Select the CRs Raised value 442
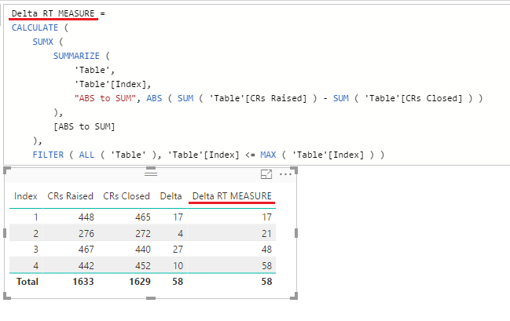 86,266
